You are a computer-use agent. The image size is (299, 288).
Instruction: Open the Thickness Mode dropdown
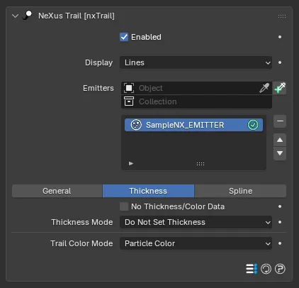coord(196,222)
